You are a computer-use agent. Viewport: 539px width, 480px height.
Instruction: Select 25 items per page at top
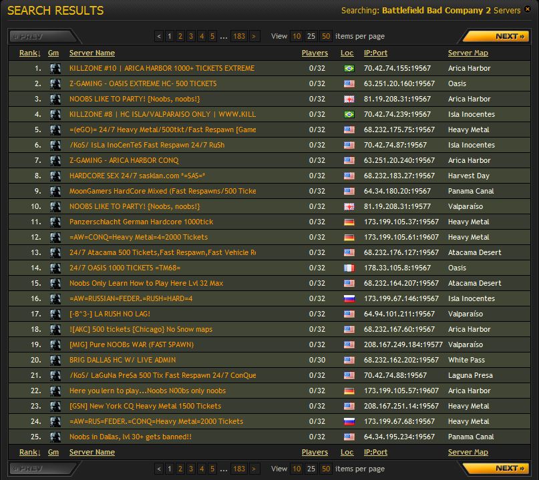pyautogui.click(x=311, y=37)
